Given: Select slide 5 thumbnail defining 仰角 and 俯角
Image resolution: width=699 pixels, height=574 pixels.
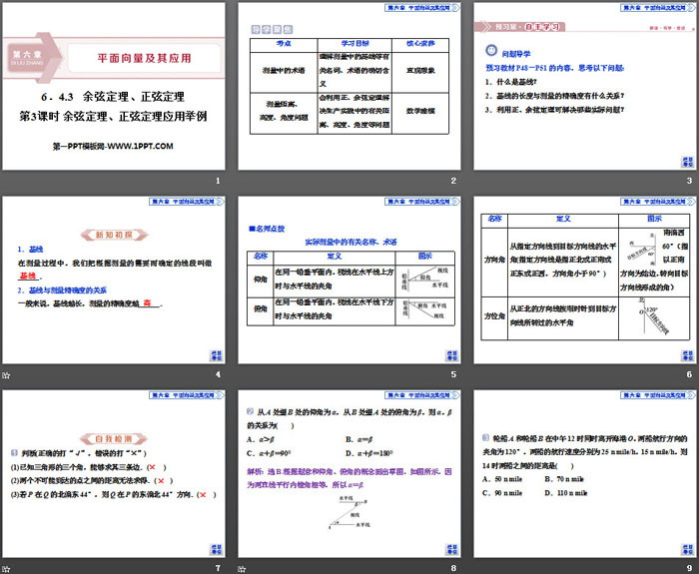Looking at the screenshot, I should (349, 280).
